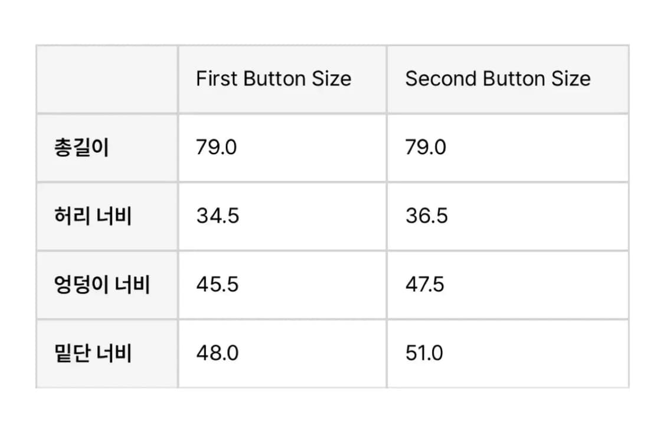Click the 51.0 hem width value
The image size is (664, 427).
(x=424, y=353)
